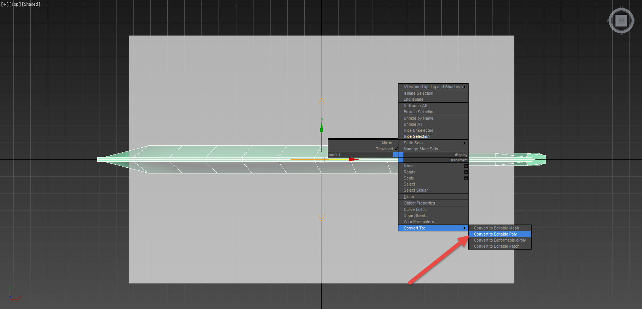Open the [+] viewport general menu
The image size is (642, 309).
coord(5,4)
